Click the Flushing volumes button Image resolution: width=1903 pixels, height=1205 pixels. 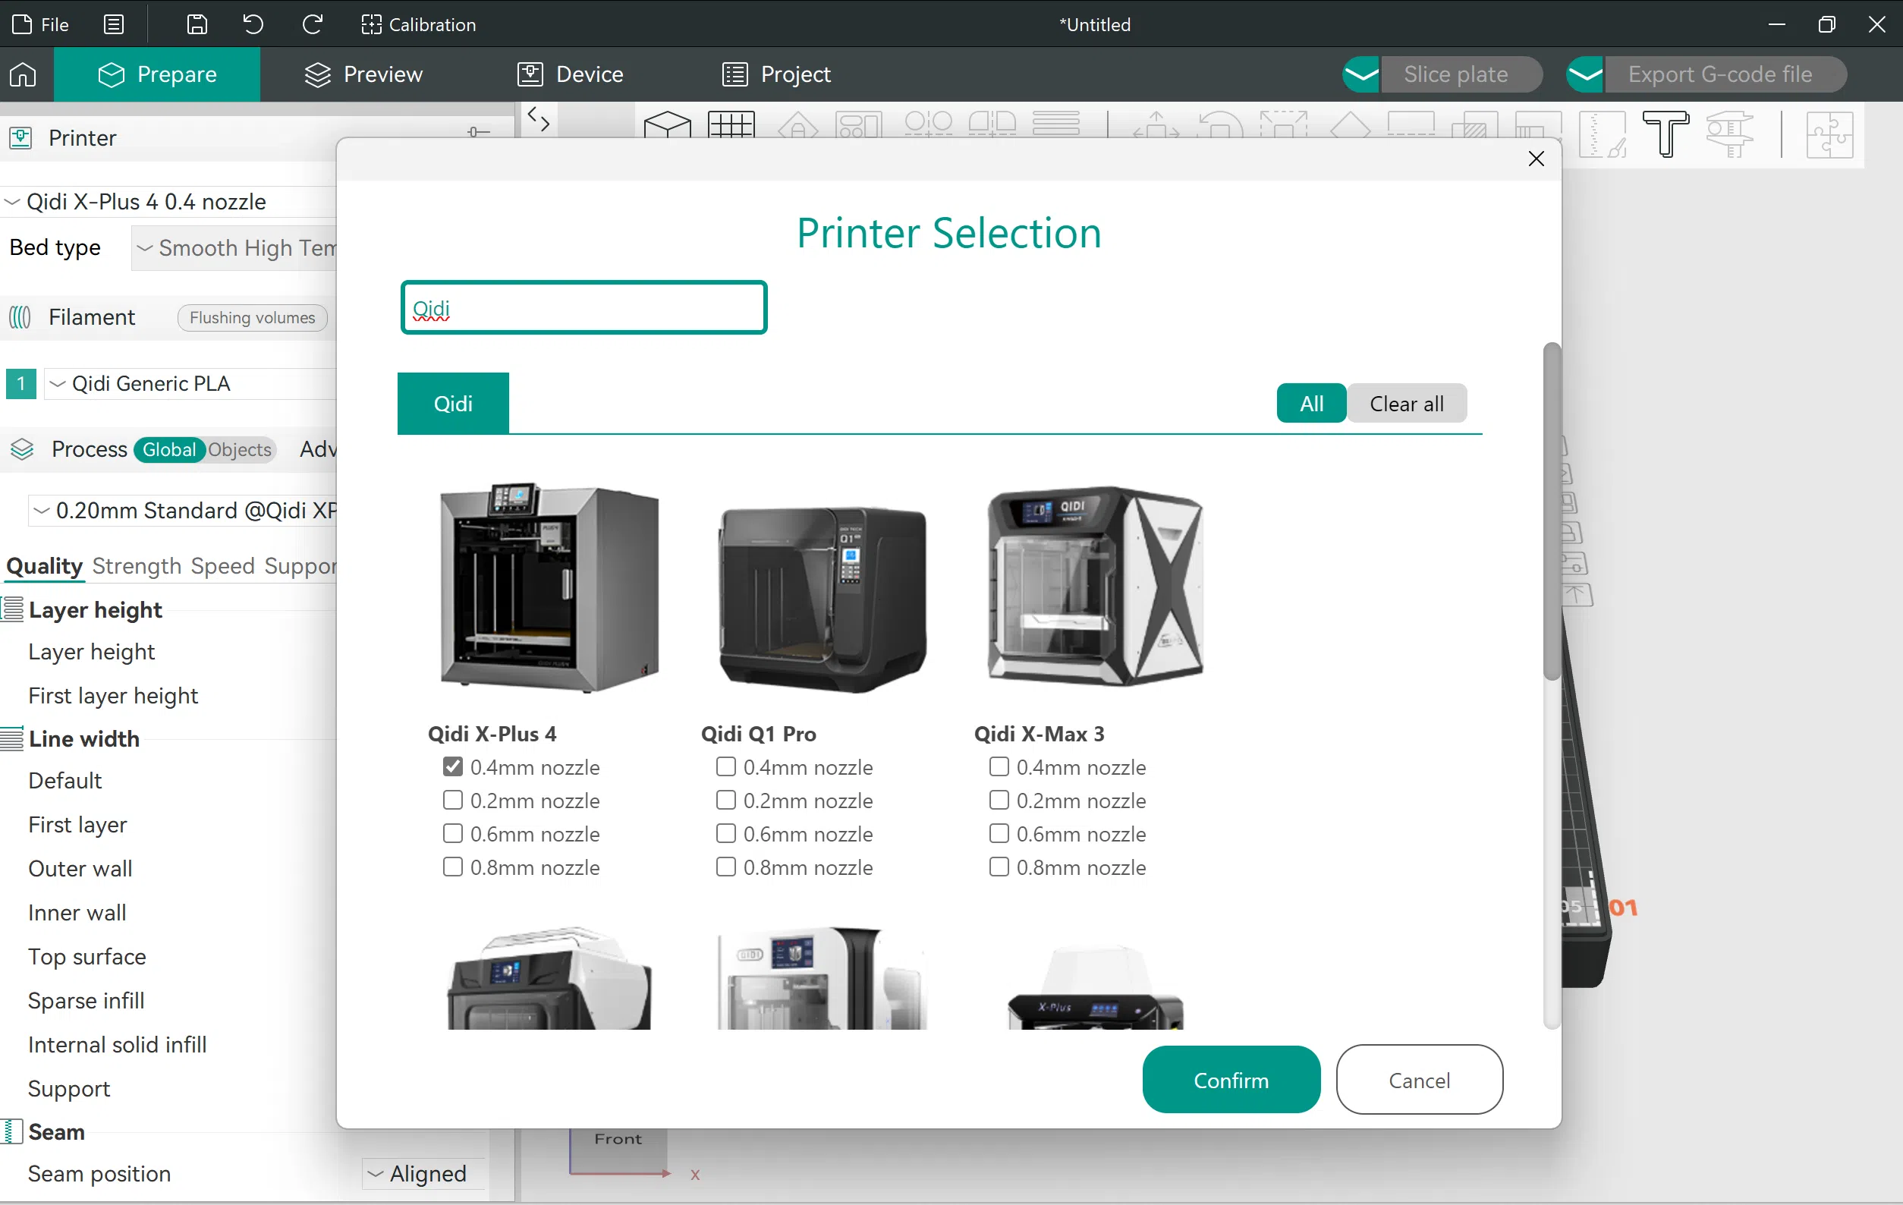252,318
